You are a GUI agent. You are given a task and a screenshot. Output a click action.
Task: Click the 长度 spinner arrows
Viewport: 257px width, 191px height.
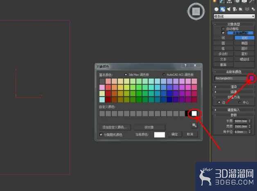[x=250, y=121]
